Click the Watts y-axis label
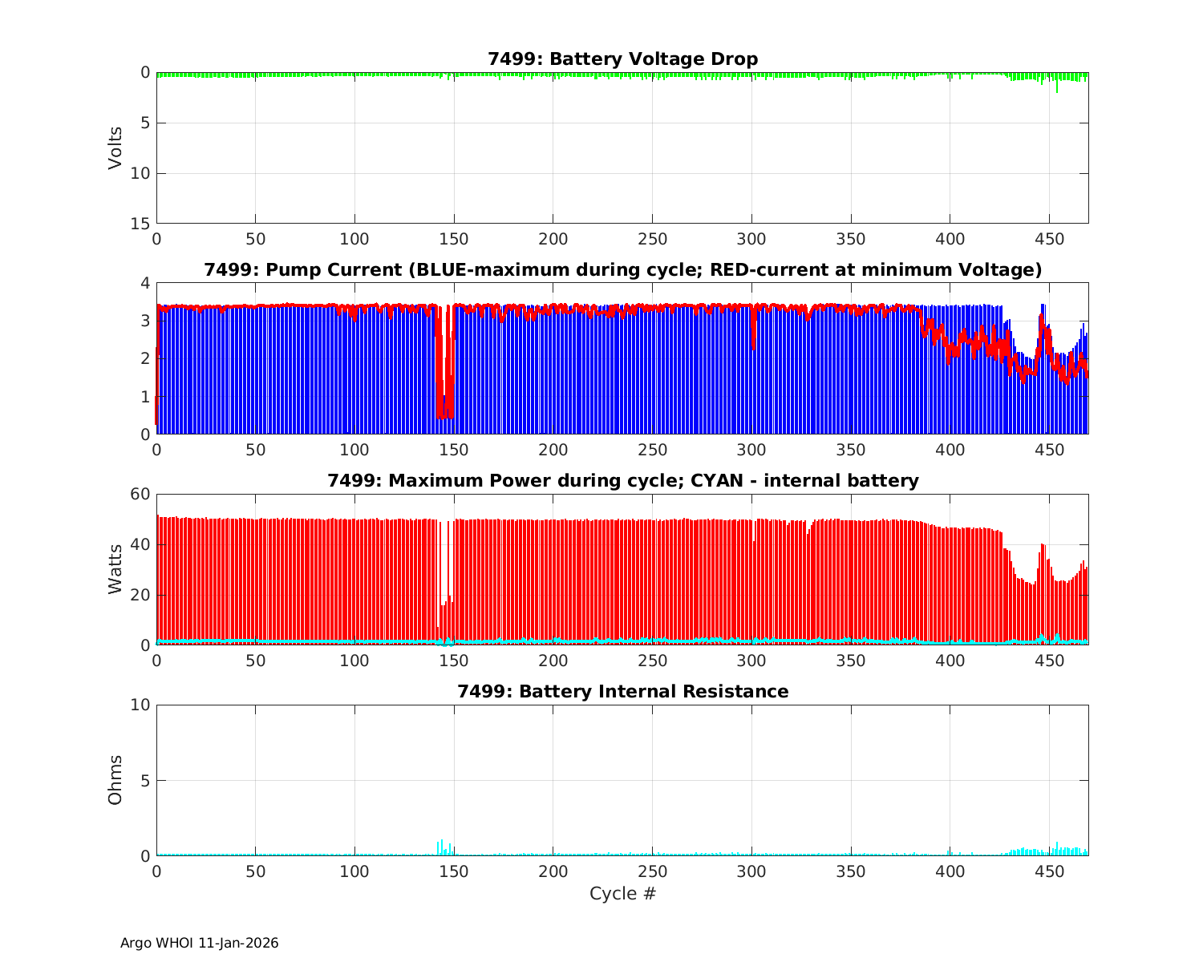1203x962 pixels. [x=115, y=569]
